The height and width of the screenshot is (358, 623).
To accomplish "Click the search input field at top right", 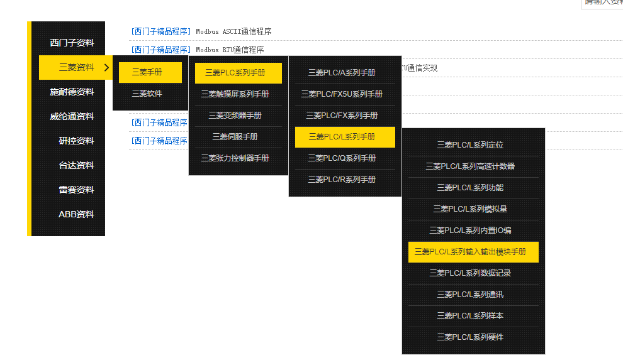I will pyautogui.click(x=603, y=3).
